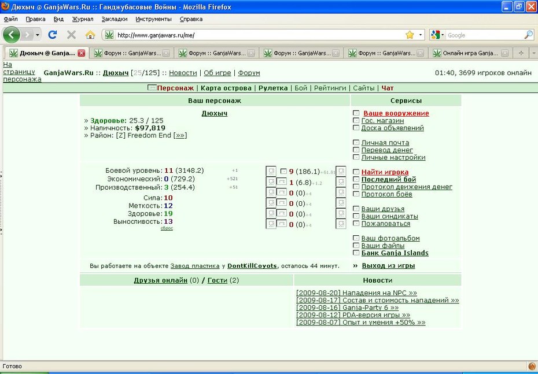Expand the bookmark star dropdown arrow
This screenshot has height=374, width=538.
[421, 35]
